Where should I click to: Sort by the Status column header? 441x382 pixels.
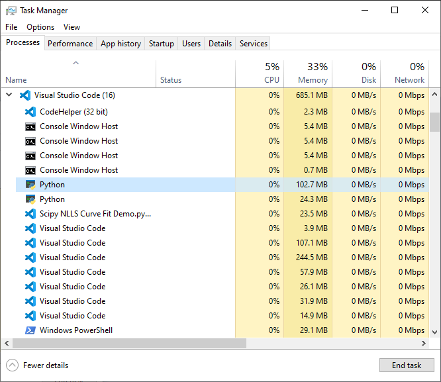tap(195, 74)
